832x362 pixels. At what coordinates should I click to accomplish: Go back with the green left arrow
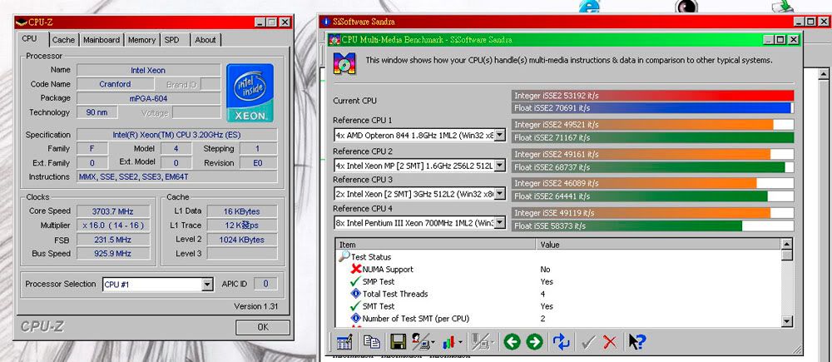[x=512, y=342]
